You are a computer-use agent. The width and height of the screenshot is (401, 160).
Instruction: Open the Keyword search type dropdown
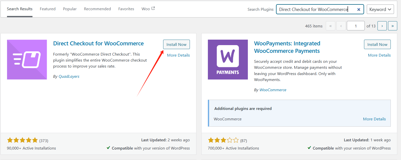(x=380, y=9)
